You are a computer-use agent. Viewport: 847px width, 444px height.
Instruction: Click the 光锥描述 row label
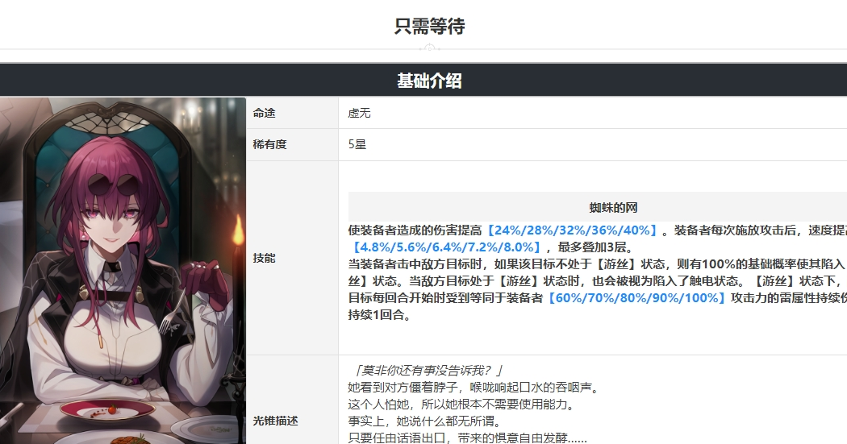[276, 421]
